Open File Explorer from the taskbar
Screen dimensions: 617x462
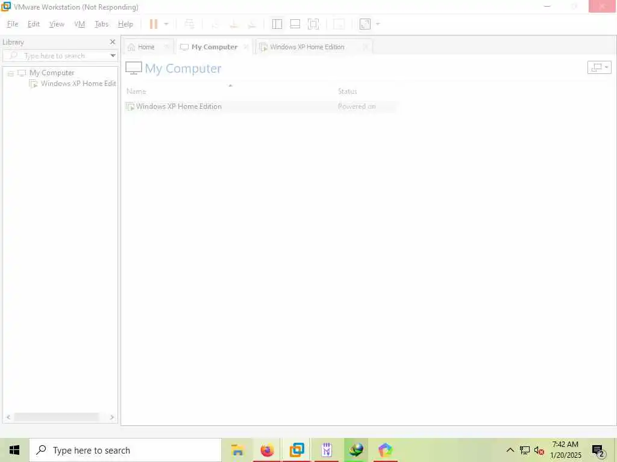click(x=237, y=450)
